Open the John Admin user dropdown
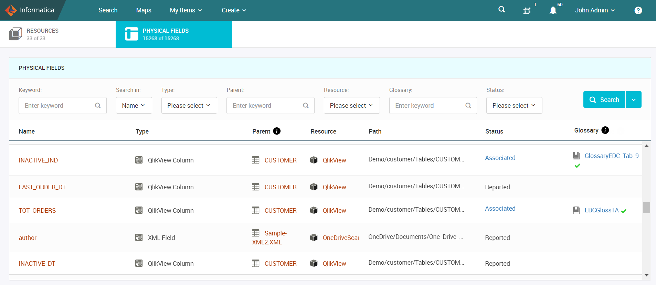This screenshot has width=656, height=285. coord(595,10)
